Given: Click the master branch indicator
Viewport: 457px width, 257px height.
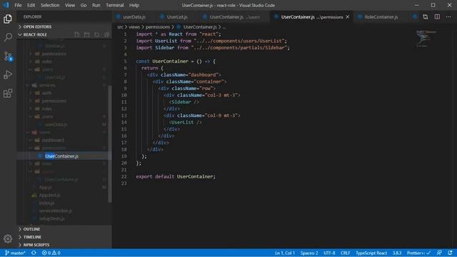Looking at the screenshot, I should [x=15, y=253].
